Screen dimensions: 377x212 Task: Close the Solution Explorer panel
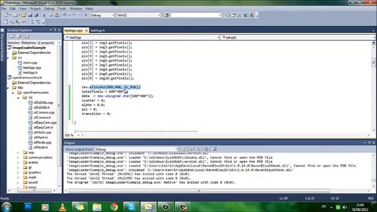tap(59, 30)
